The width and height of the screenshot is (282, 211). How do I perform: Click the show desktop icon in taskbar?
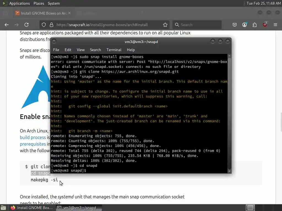coord(3,208)
